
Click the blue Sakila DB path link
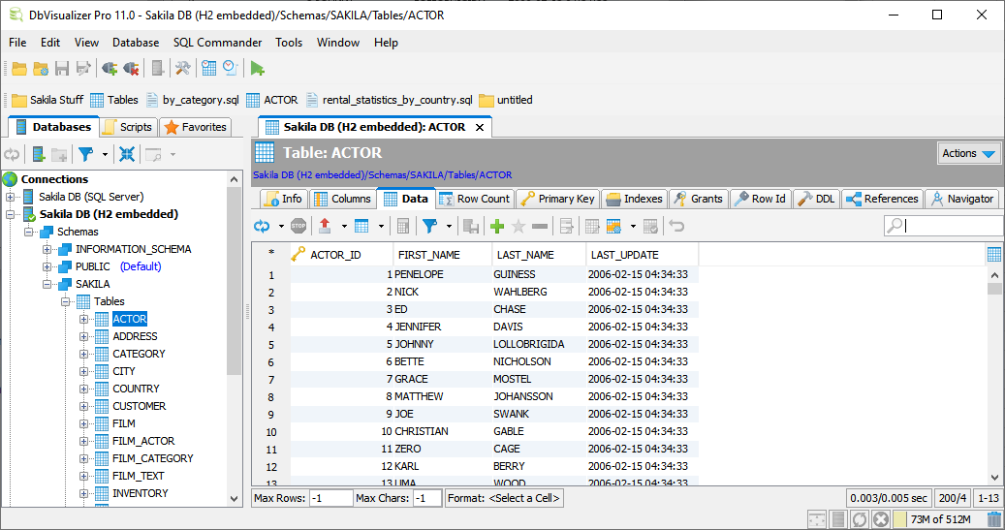point(383,175)
